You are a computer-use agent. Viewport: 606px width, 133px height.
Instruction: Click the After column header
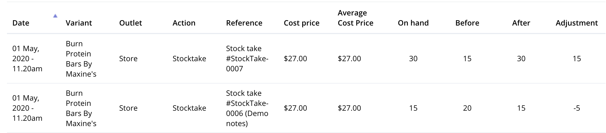[x=521, y=23]
